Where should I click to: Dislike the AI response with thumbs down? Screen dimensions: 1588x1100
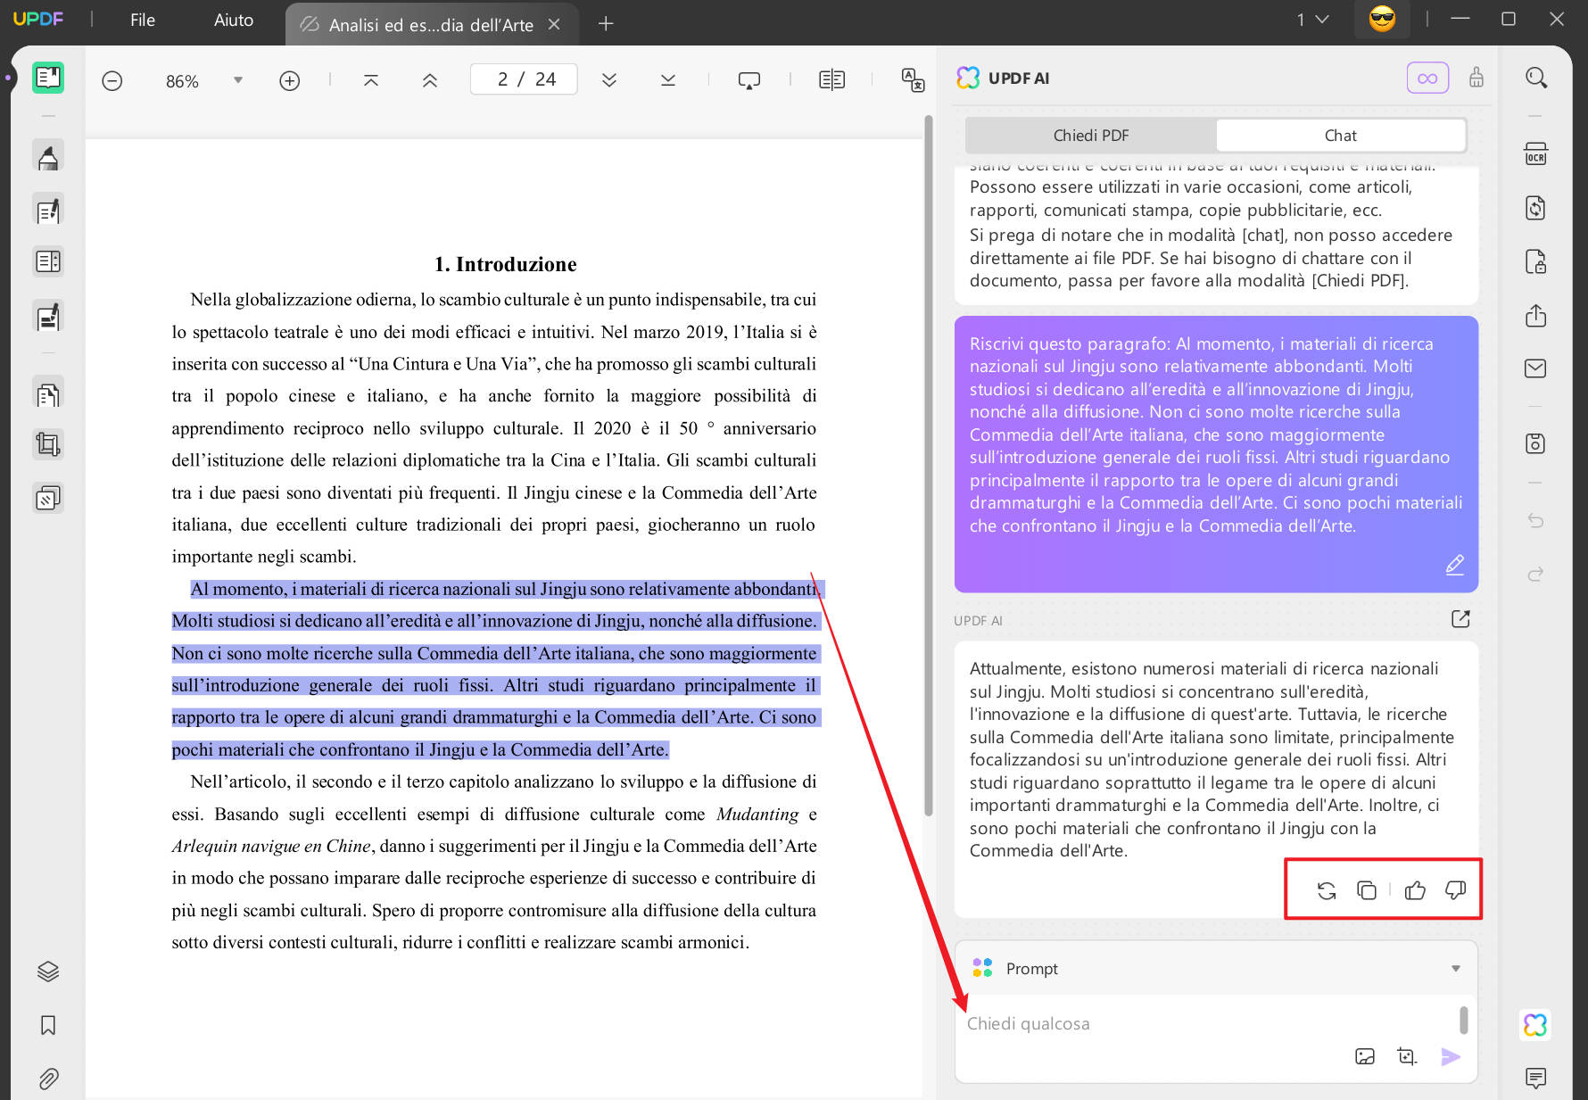(x=1456, y=890)
